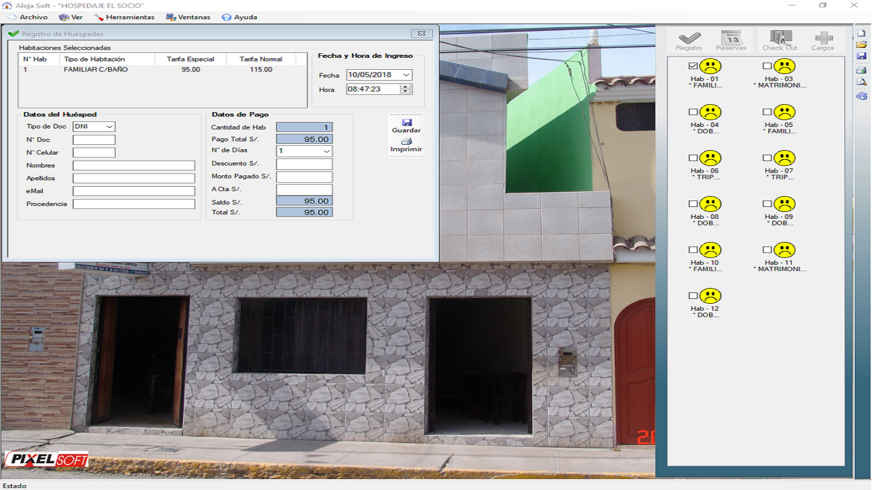Open the N° de Días dropdown

326,151
